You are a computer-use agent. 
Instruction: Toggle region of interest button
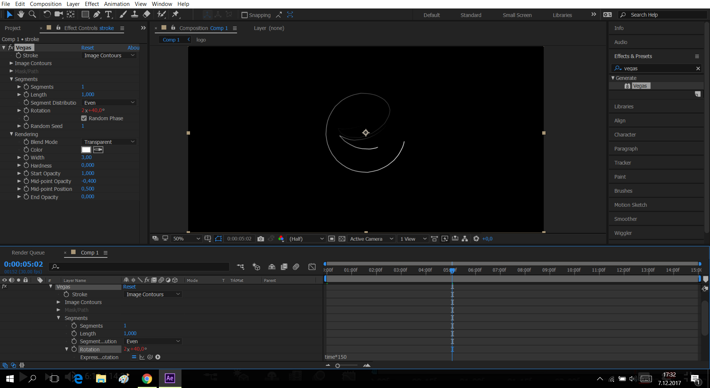coord(332,239)
